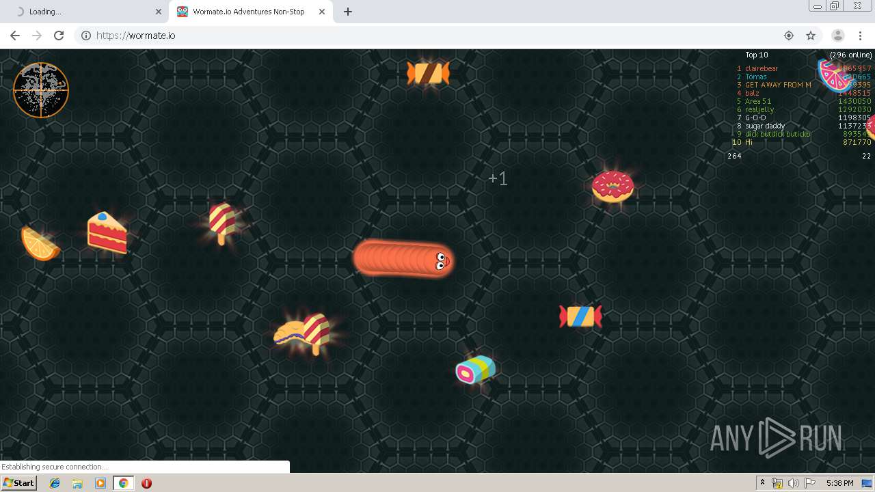The height and width of the screenshot is (492, 875).
Task: Click the watermelon slice near leaderboard
Action: (835, 75)
